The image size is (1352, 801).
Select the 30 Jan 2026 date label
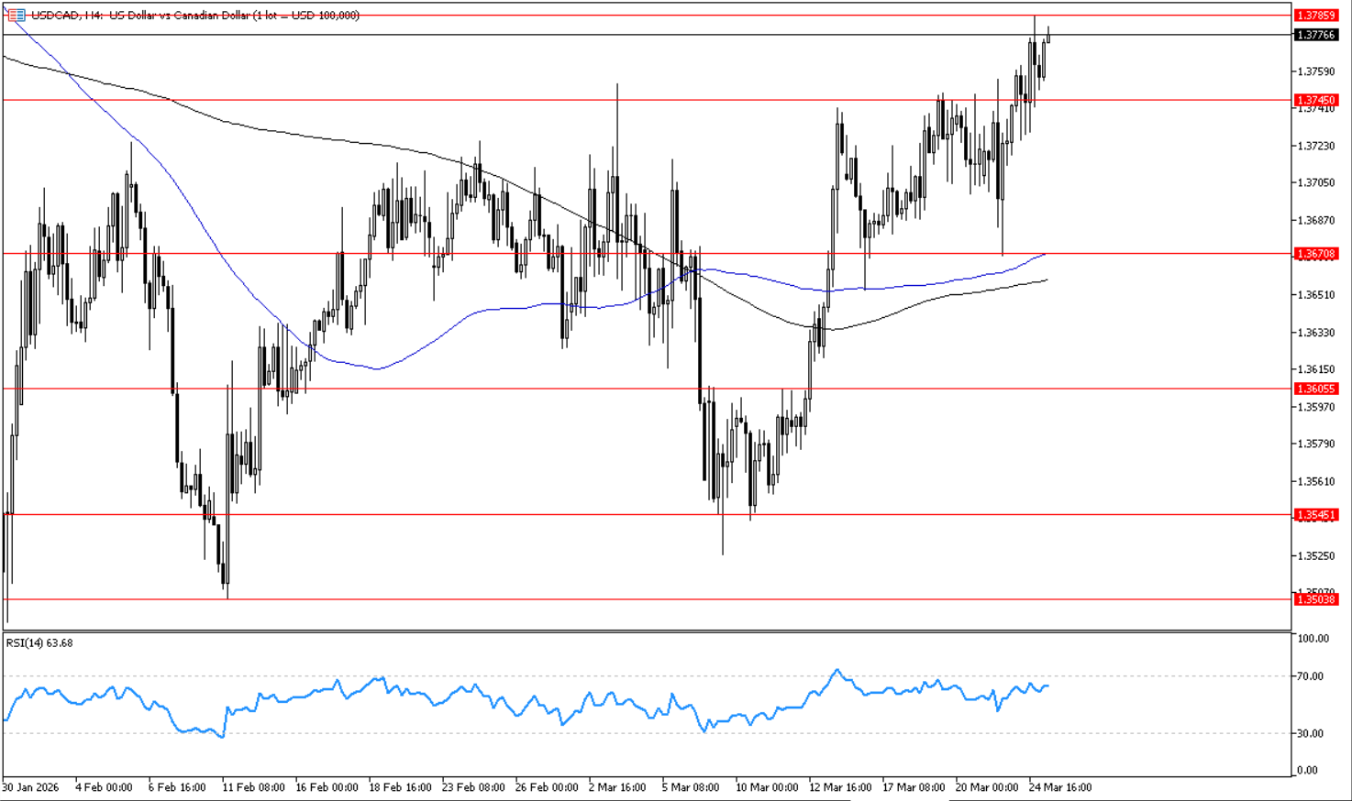tap(30, 787)
